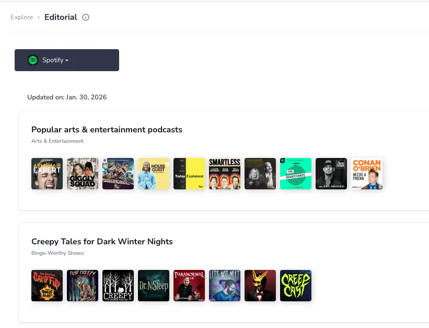The image size is (429, 328).
Task: Open the Campfire ghost stories podcast
Action: (47, 286)
